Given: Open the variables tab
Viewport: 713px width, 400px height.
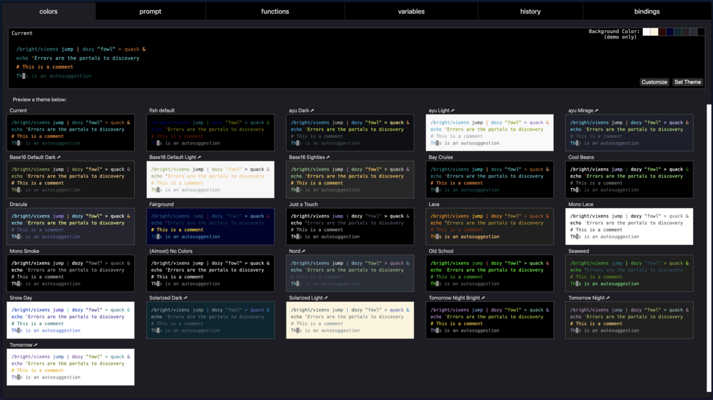Looking at the screenshot, I should coord(411,11).
